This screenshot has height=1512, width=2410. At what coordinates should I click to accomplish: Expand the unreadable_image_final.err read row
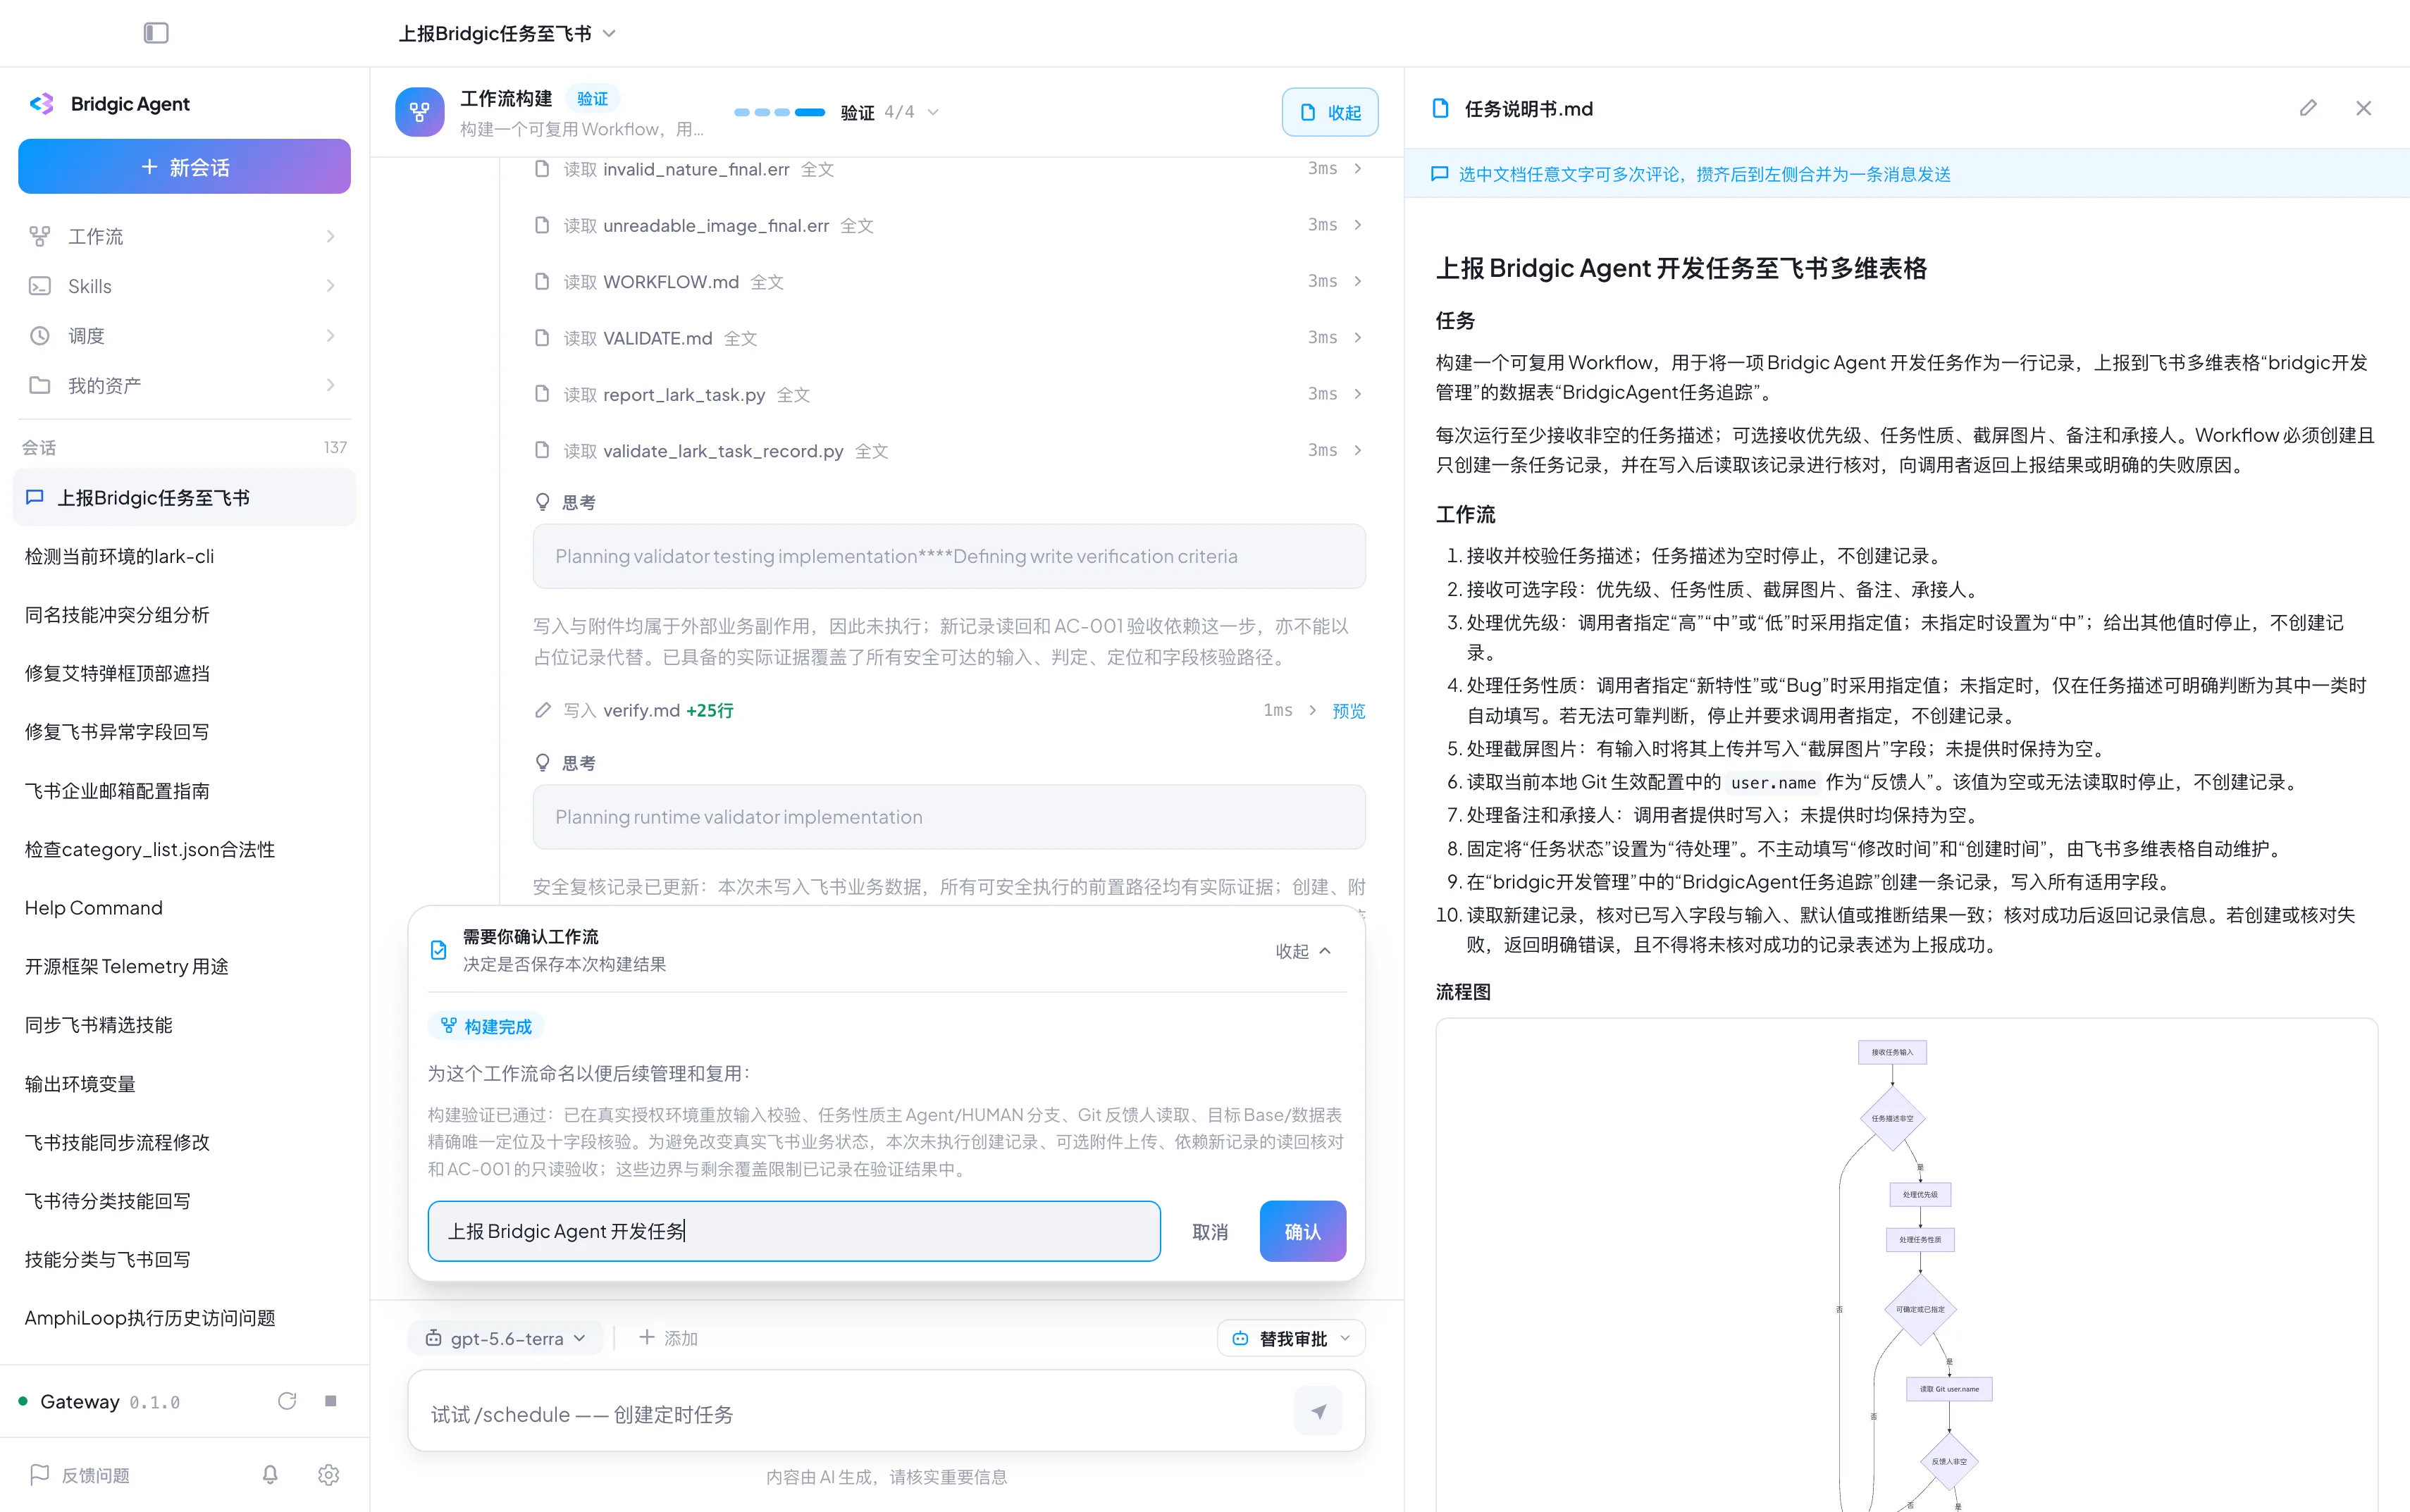click(x=949, y=225)
